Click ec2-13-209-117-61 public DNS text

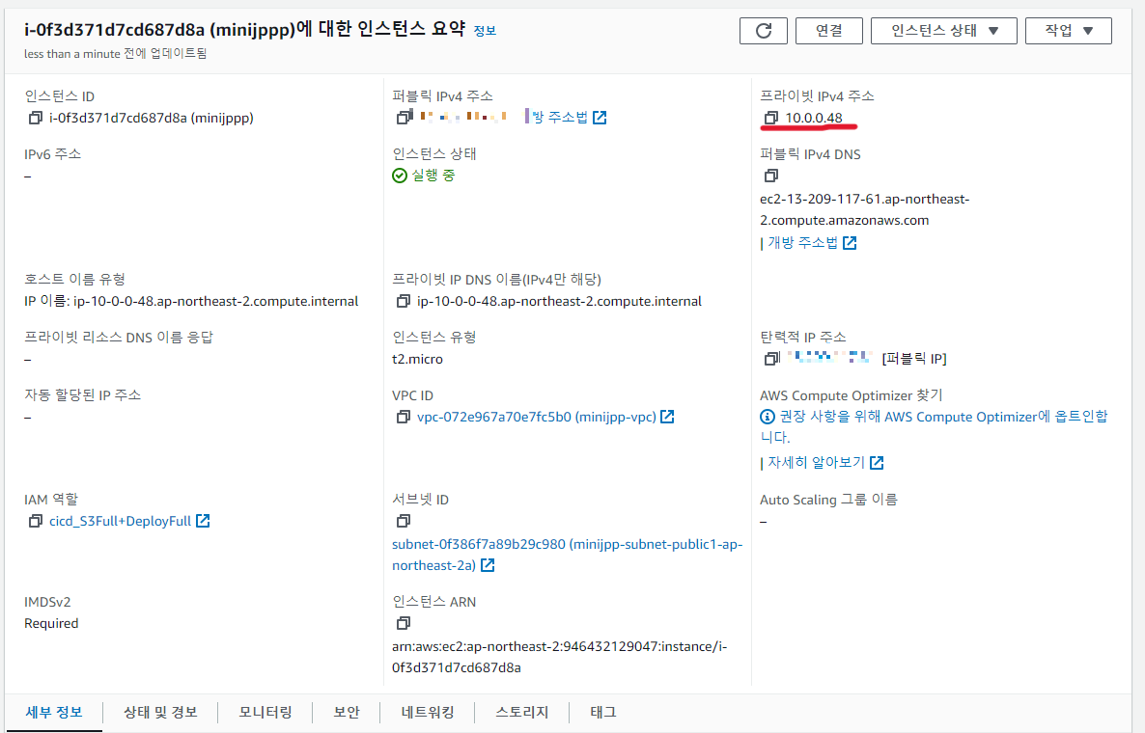pyautogui.click(x=865, y=209)
